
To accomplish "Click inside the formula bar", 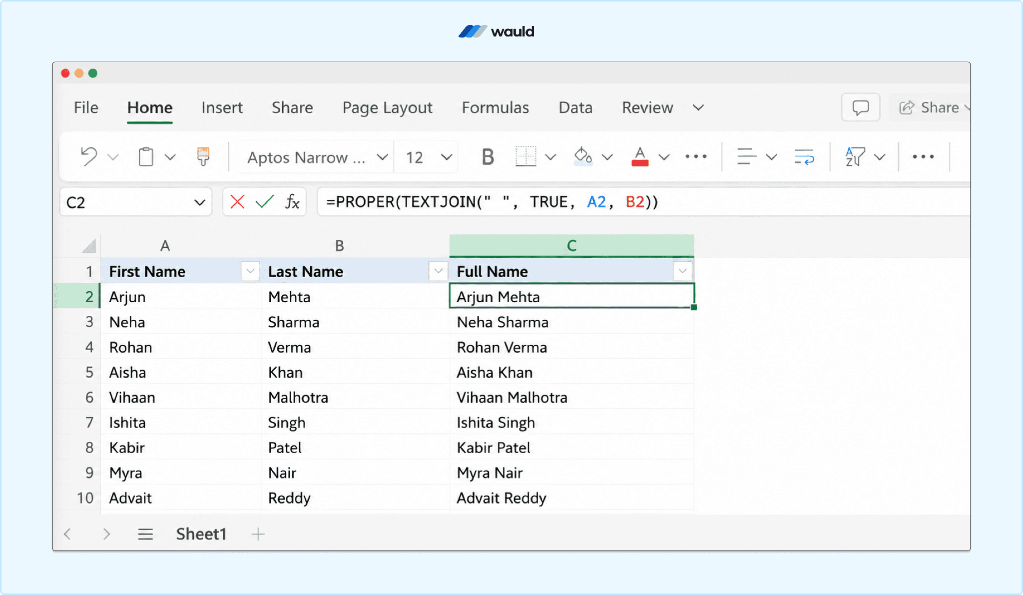I will 643,202.
